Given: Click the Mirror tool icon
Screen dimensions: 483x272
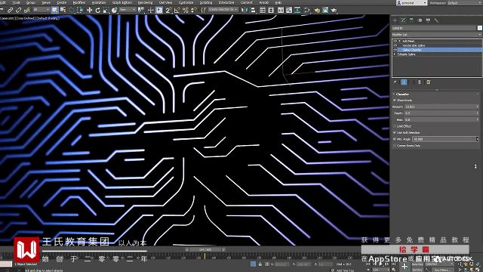Looking at the screenshot, I should coord(245,10).
